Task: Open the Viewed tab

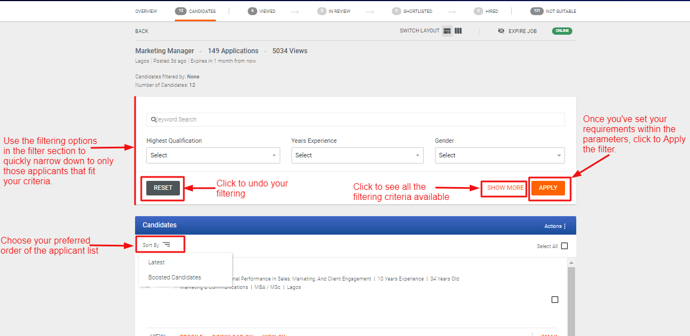Action: 261,11
